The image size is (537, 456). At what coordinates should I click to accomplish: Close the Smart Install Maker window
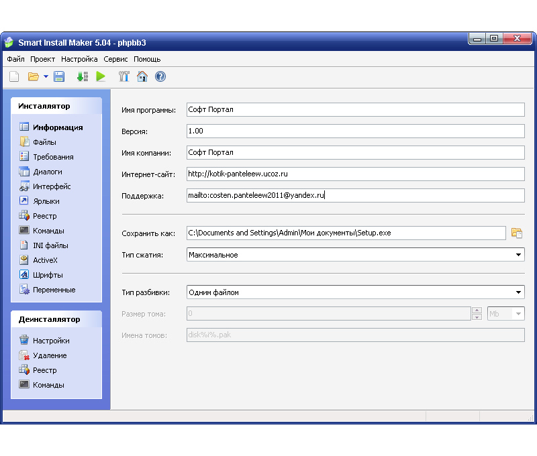517,39
